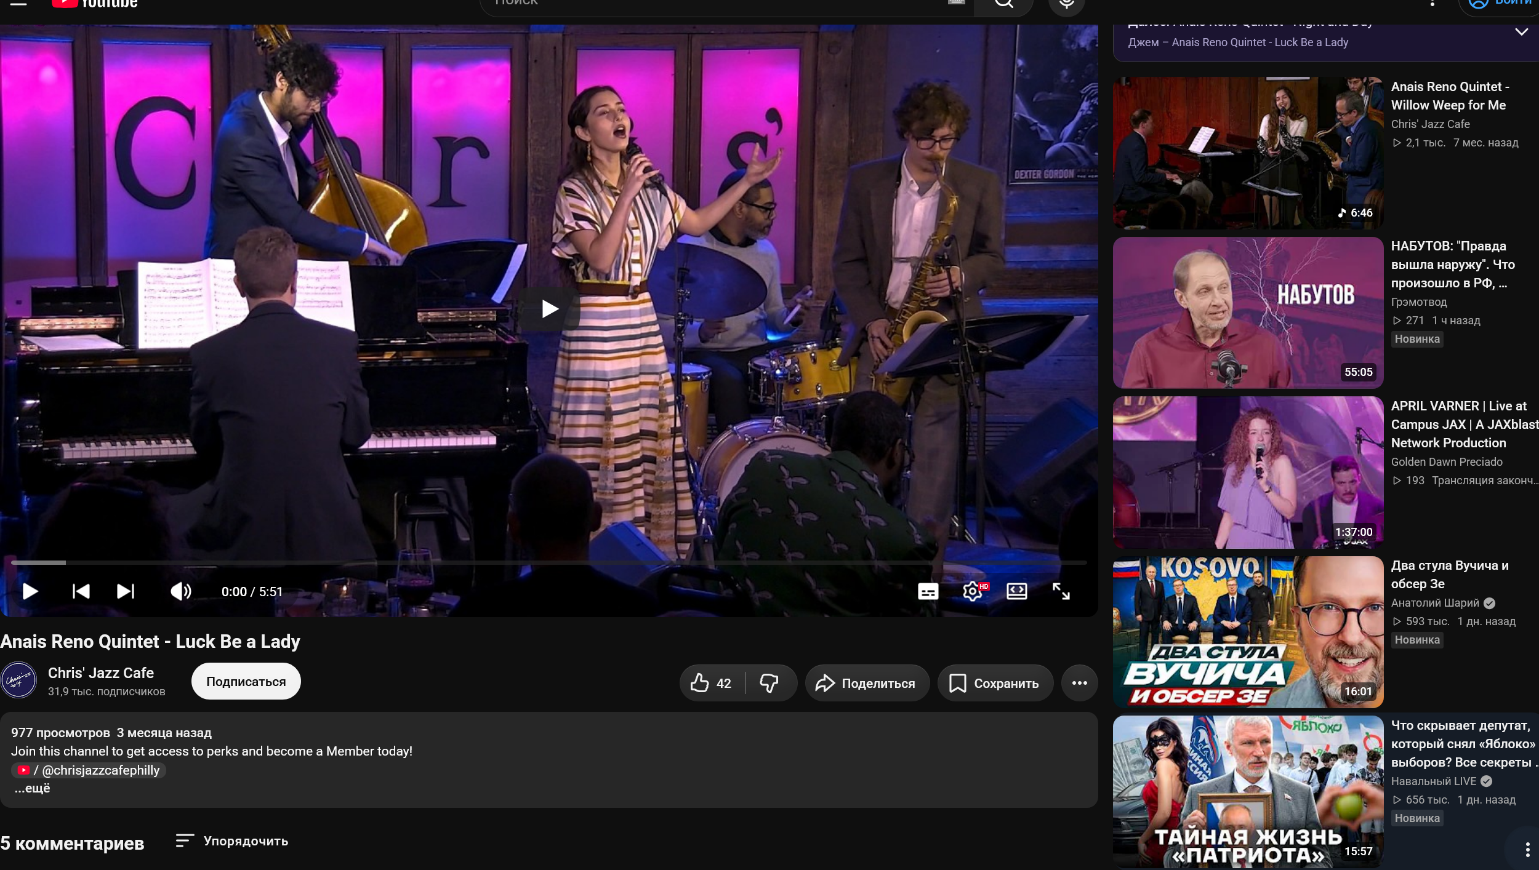Click Golden Dawn Preciado channel name

(x=1447, y=462)
